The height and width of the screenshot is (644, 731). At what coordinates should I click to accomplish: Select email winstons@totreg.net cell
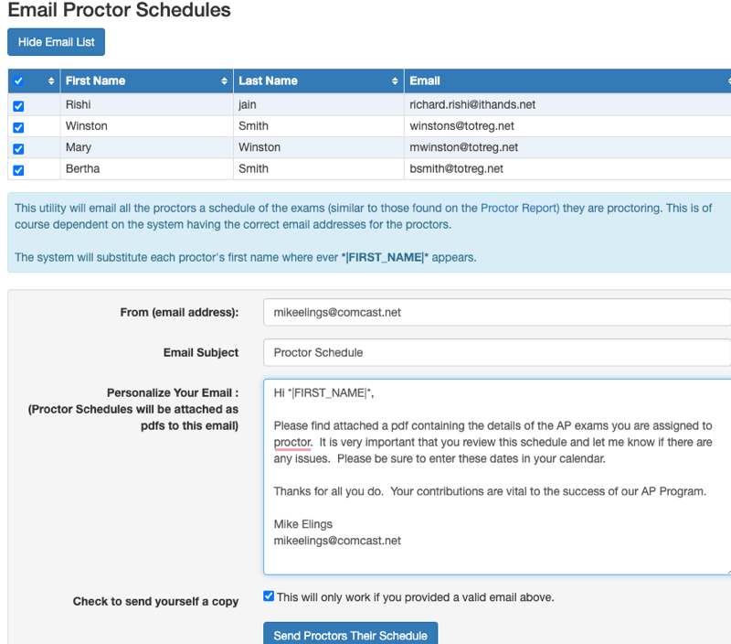(567, 126)
